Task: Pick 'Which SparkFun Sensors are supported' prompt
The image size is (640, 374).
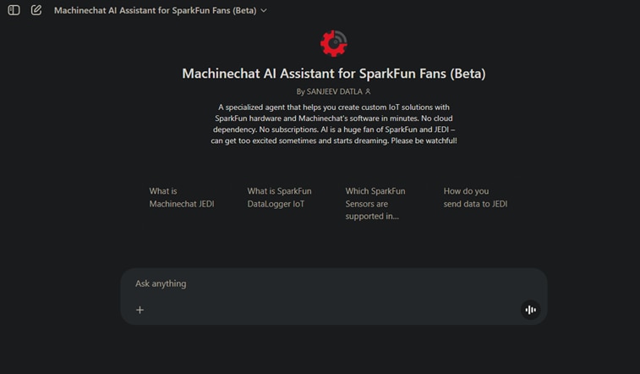Action: point(375,203)
